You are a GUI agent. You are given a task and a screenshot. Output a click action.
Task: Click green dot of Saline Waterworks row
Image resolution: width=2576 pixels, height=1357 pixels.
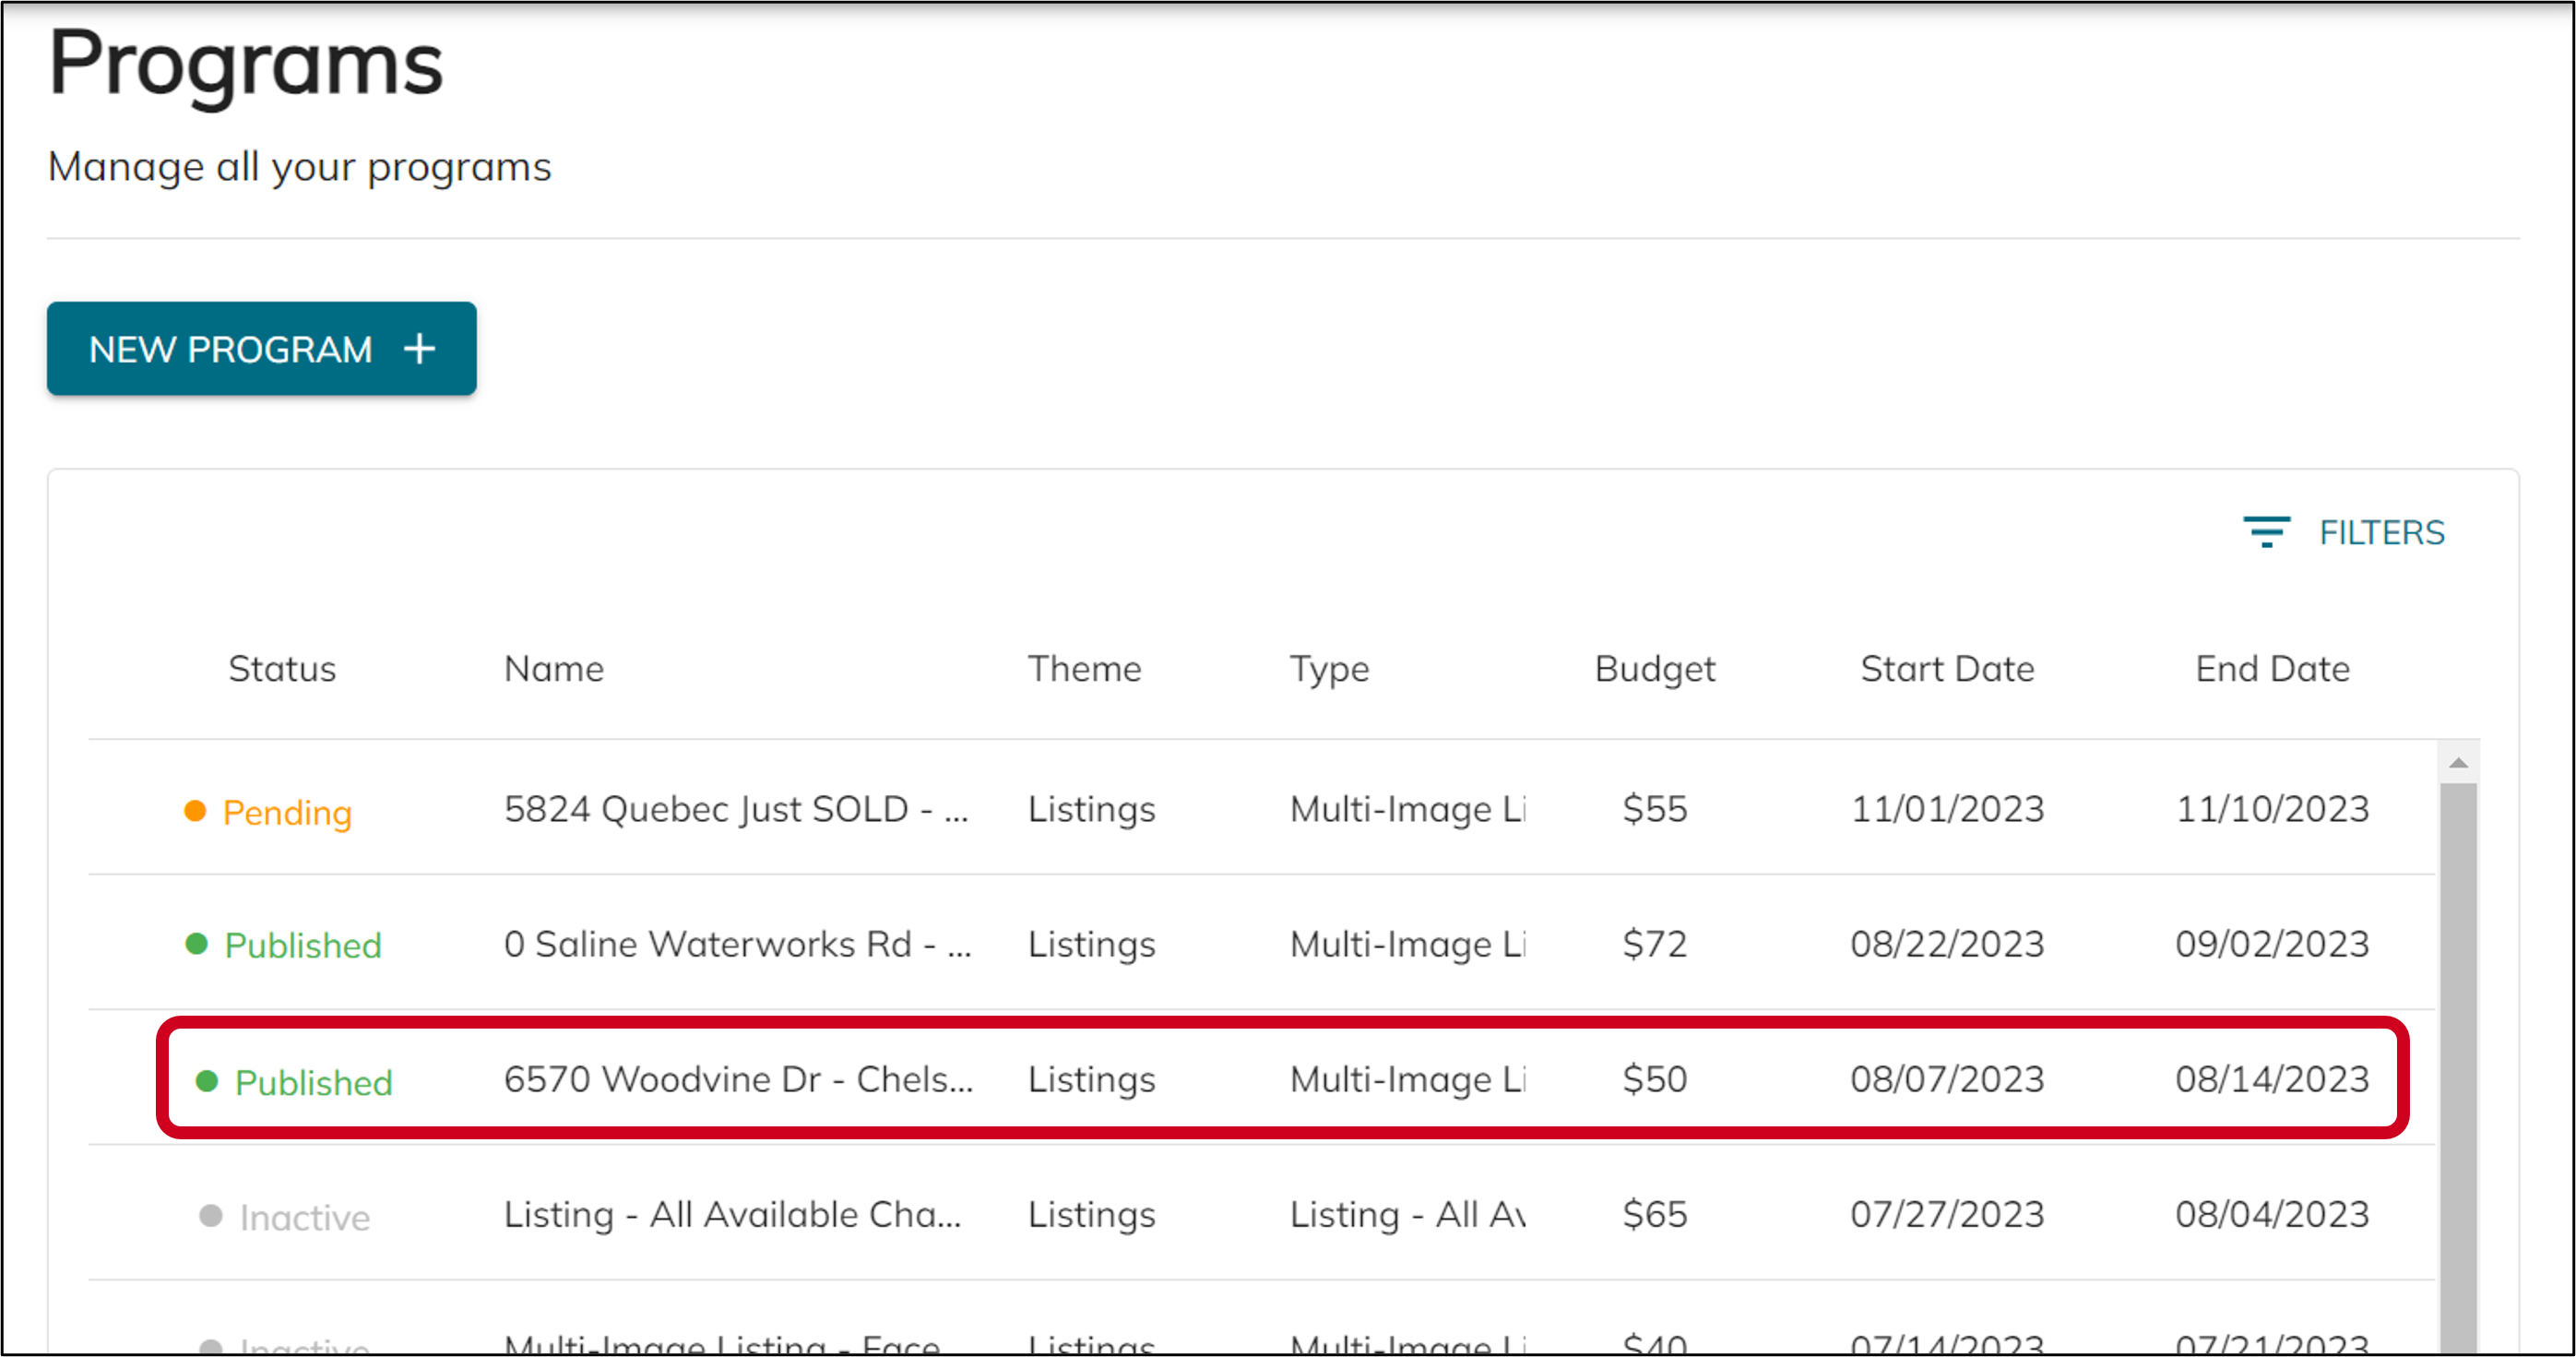coord(196,944)
